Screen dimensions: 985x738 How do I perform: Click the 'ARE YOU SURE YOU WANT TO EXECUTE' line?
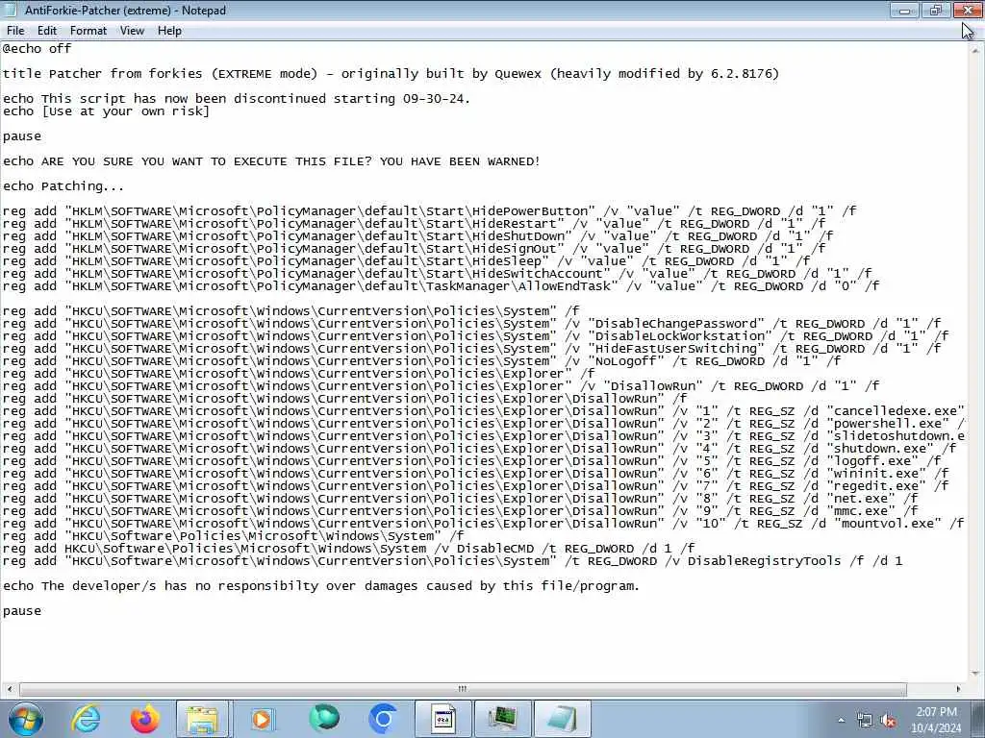[271, 161]
